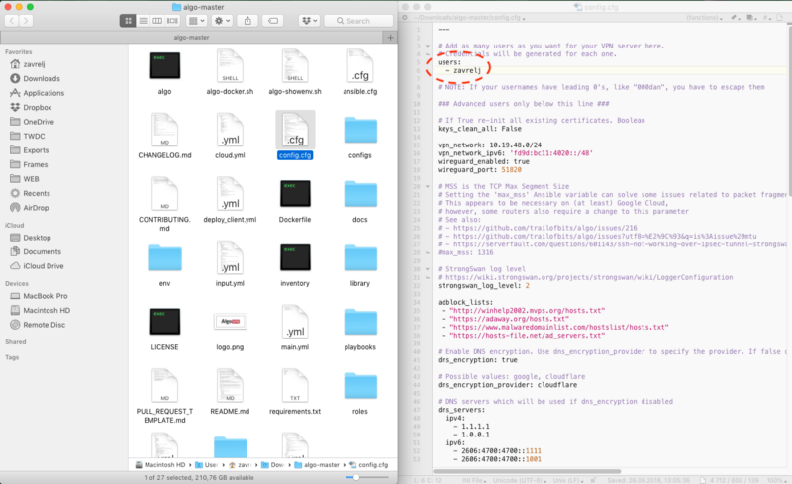Select the docs folder icon
This screenshot has width=792, height=484.
(360, 194)
